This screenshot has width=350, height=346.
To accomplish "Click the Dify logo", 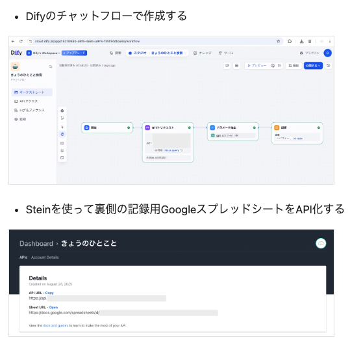I will tap(16, 53).
